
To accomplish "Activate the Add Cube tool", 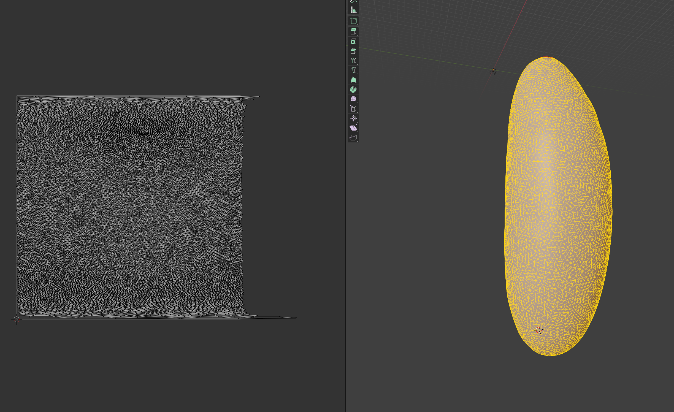I will (x=353, y=21).
